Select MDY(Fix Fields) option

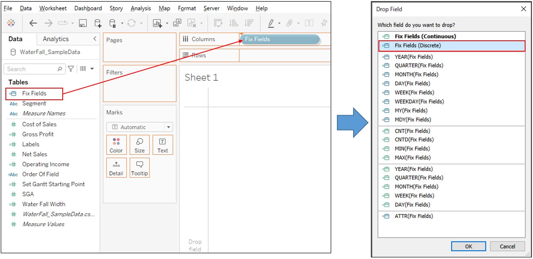[x=452, y=119]
